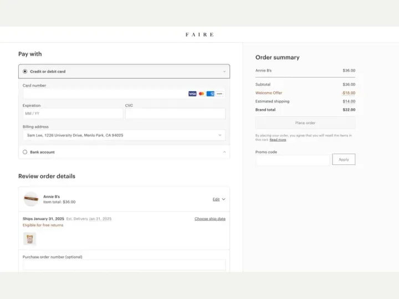Click the Card number field
The image size is (399, 299).
pyautogui.click(x=124, y=94)
